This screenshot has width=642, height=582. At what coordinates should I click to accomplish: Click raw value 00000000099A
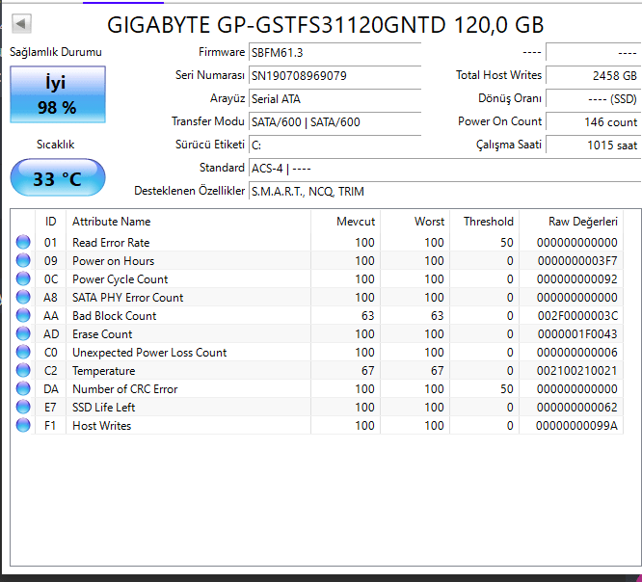pos(577,426)
